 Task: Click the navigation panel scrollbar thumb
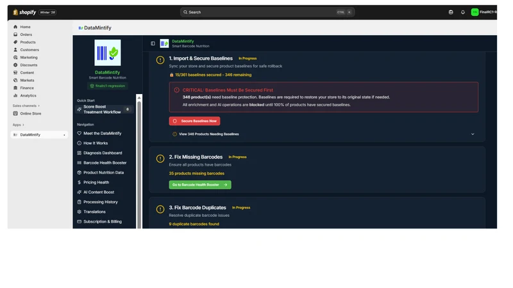139,165
